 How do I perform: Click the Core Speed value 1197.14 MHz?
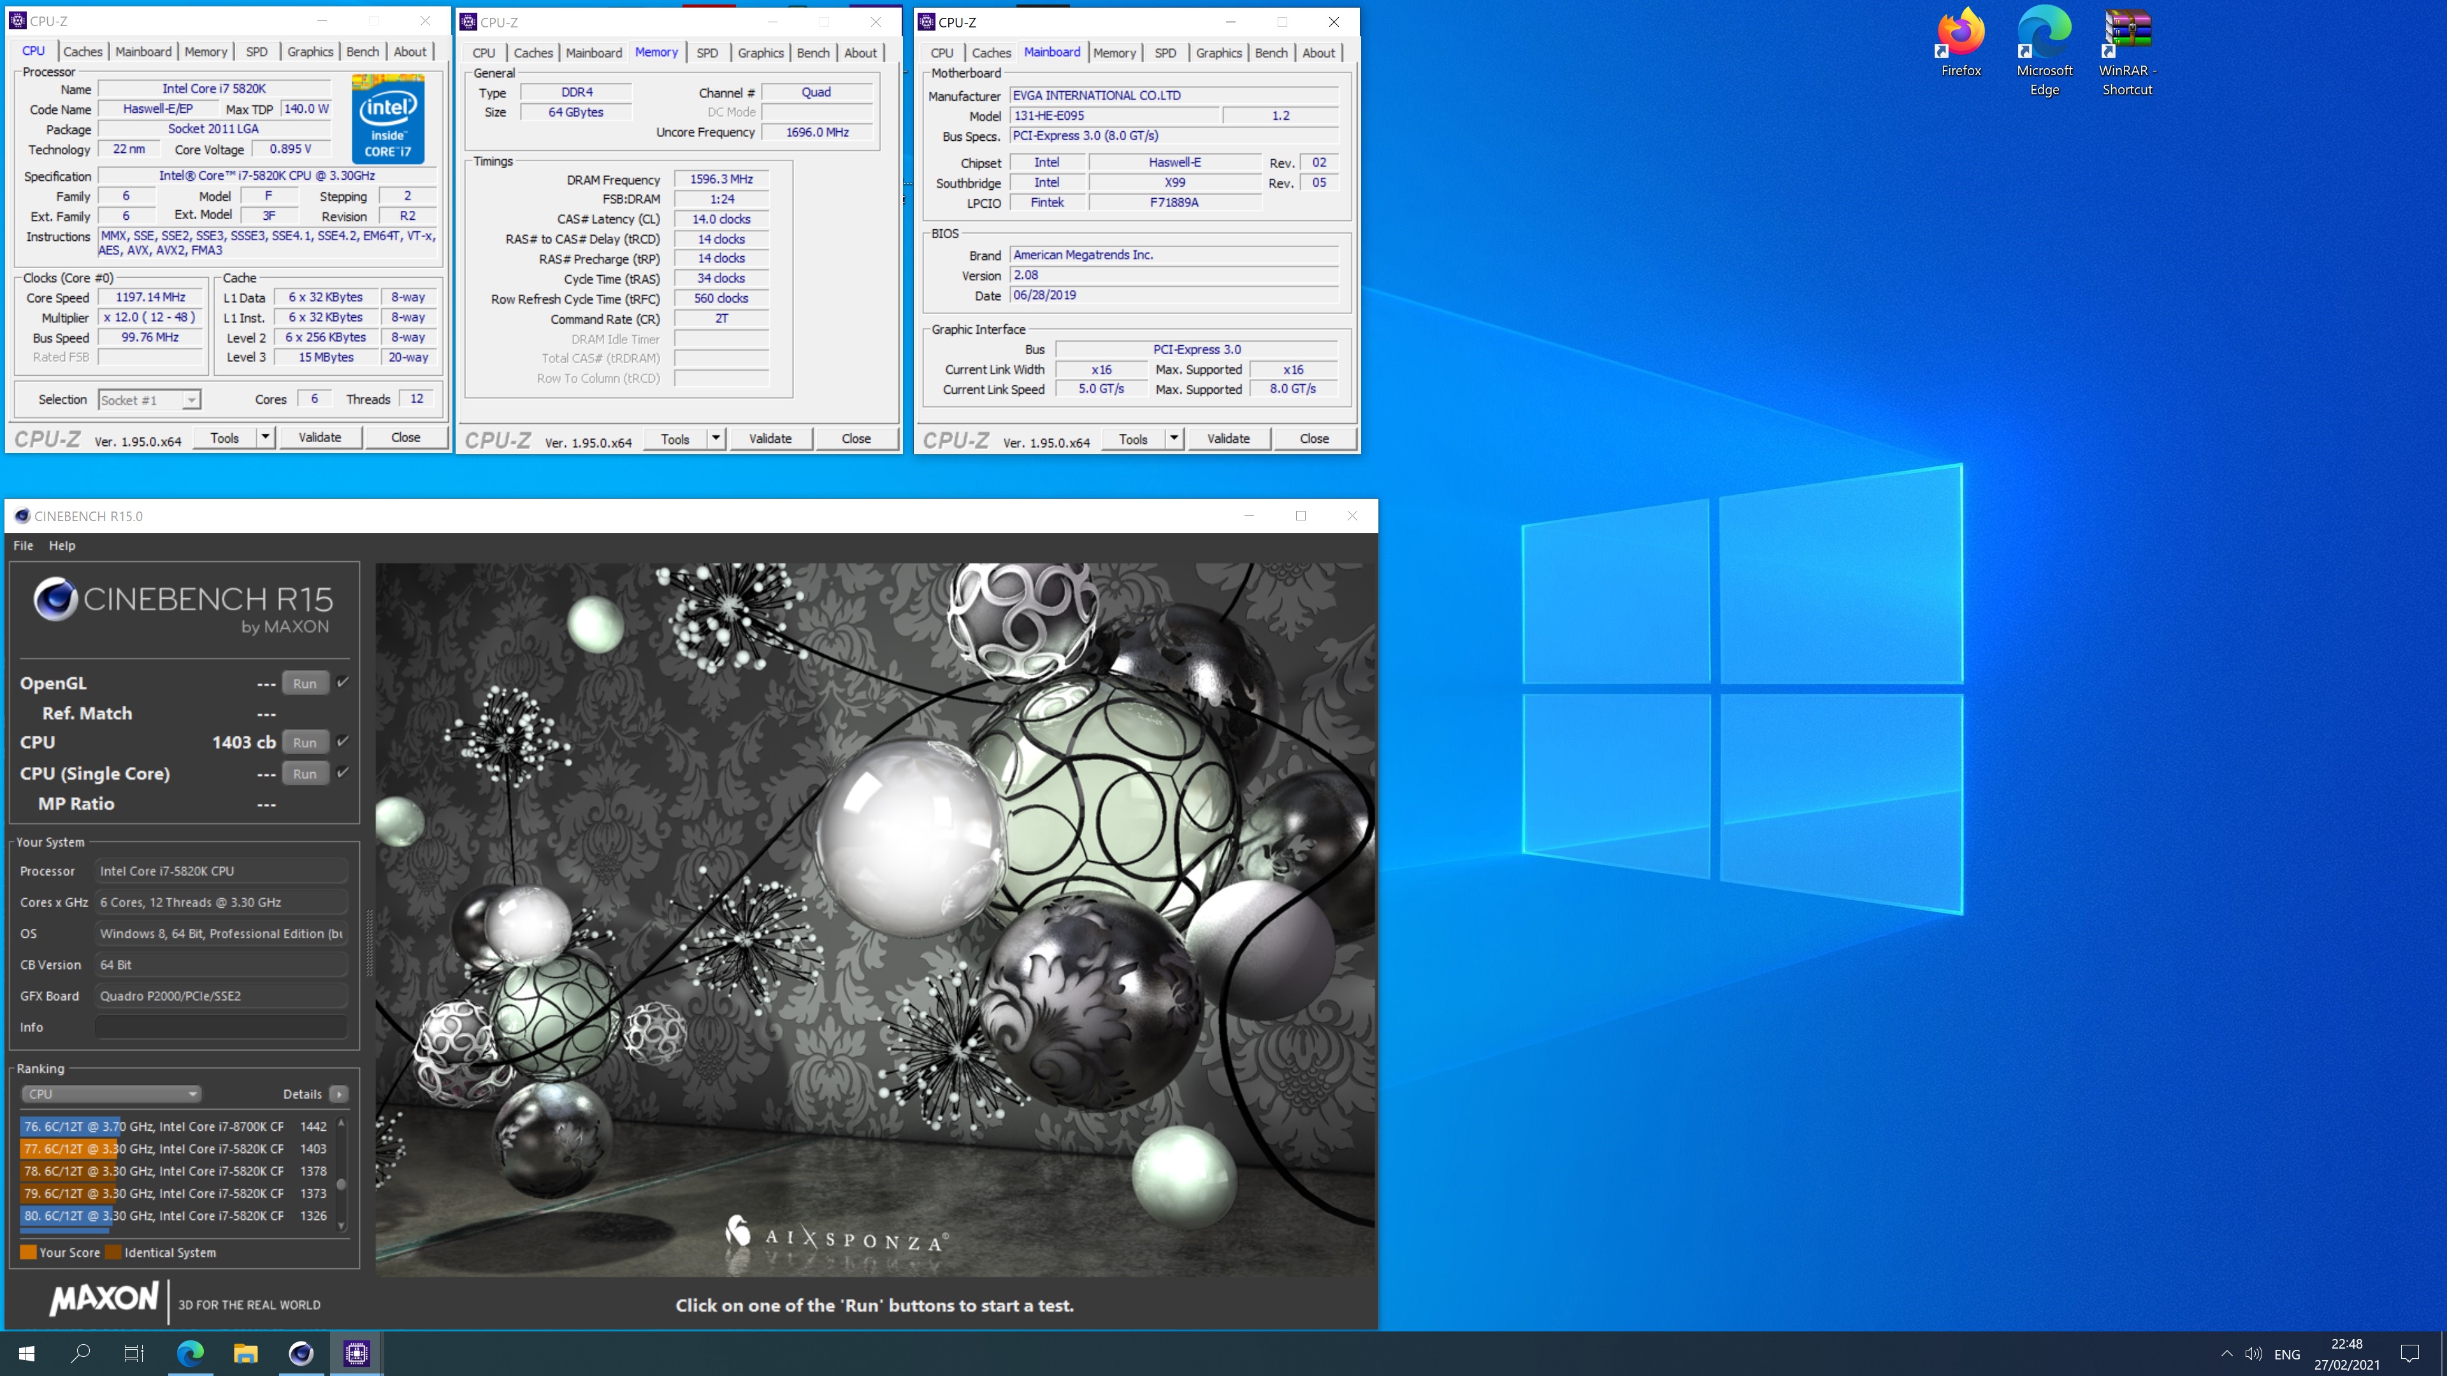[x=150, y=296]
